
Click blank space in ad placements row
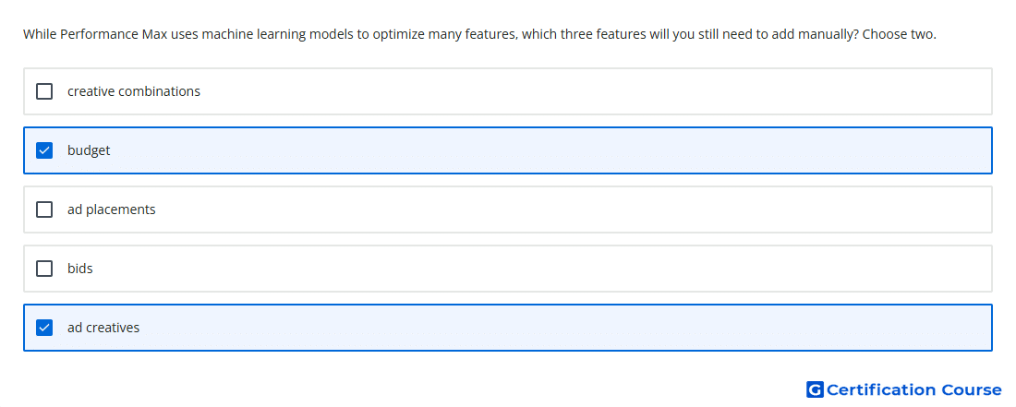click(570, 209)
